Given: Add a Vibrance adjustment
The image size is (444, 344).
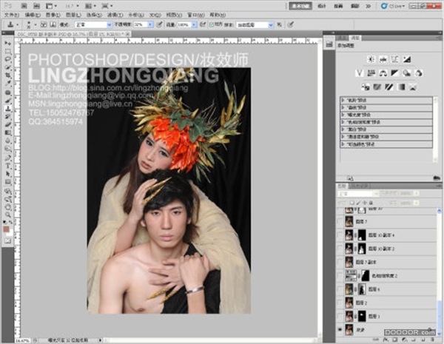Looking at the screenshot, I should pyautogui.click(x=359, y=73).
